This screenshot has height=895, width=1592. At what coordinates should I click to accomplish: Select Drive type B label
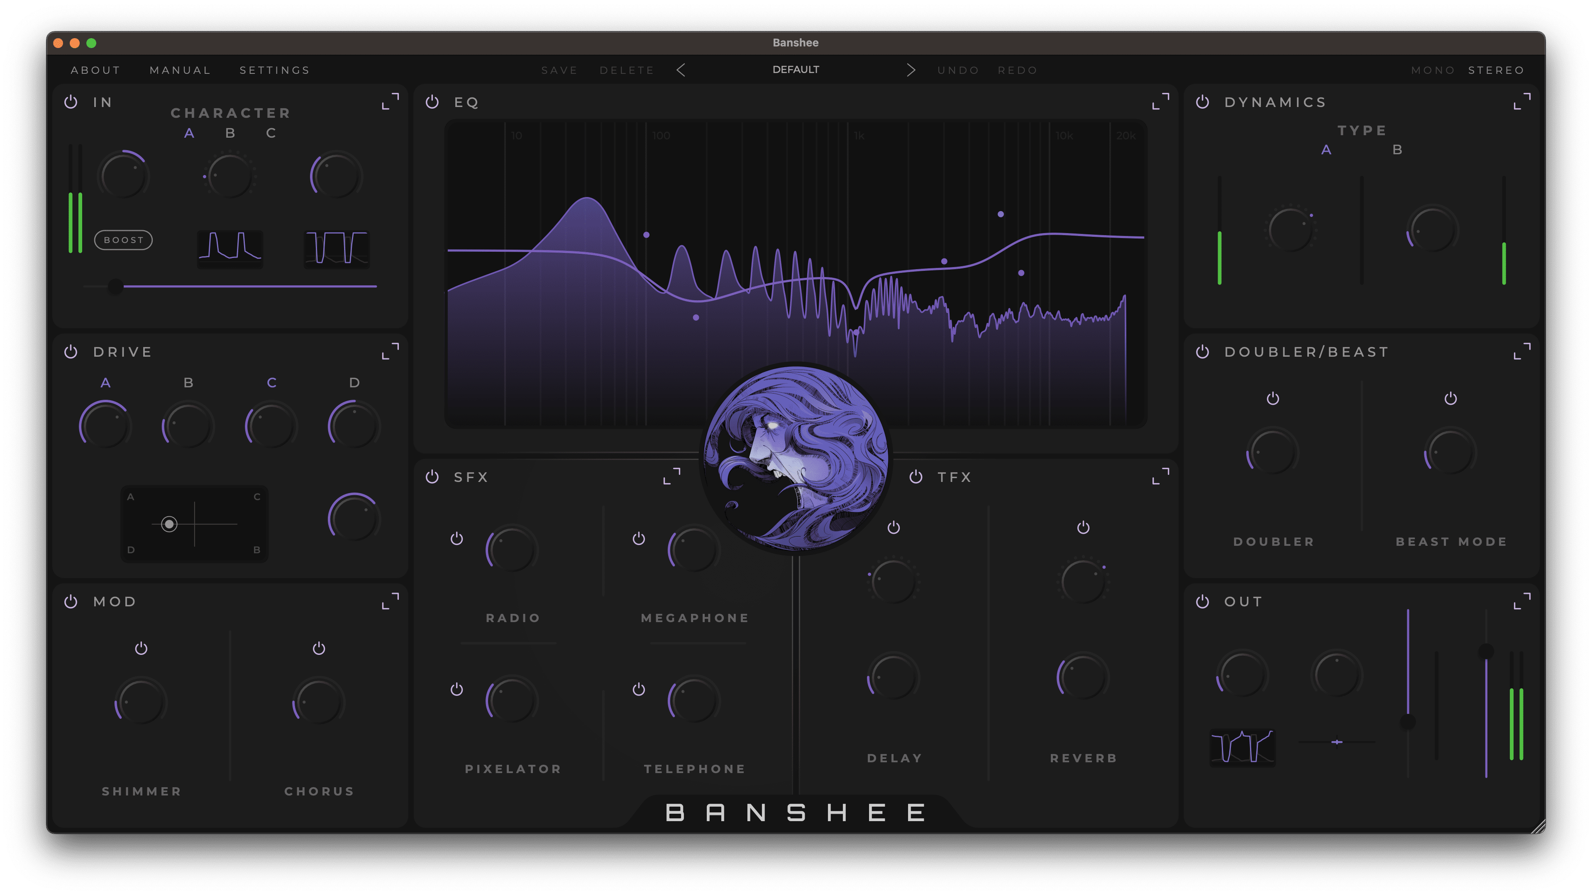[188, 383]
